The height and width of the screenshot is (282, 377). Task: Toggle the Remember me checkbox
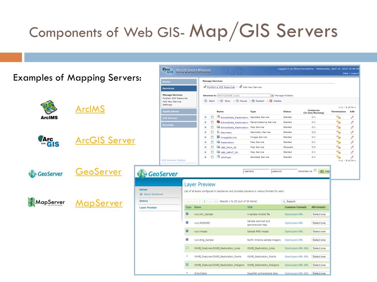pyautogui.click(x=315, y=170)
